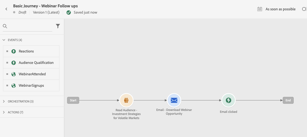Viewport: 307px width, 137px height.
Task: Grab the Audience Qualification drag handle
Action: pos(7,63)
